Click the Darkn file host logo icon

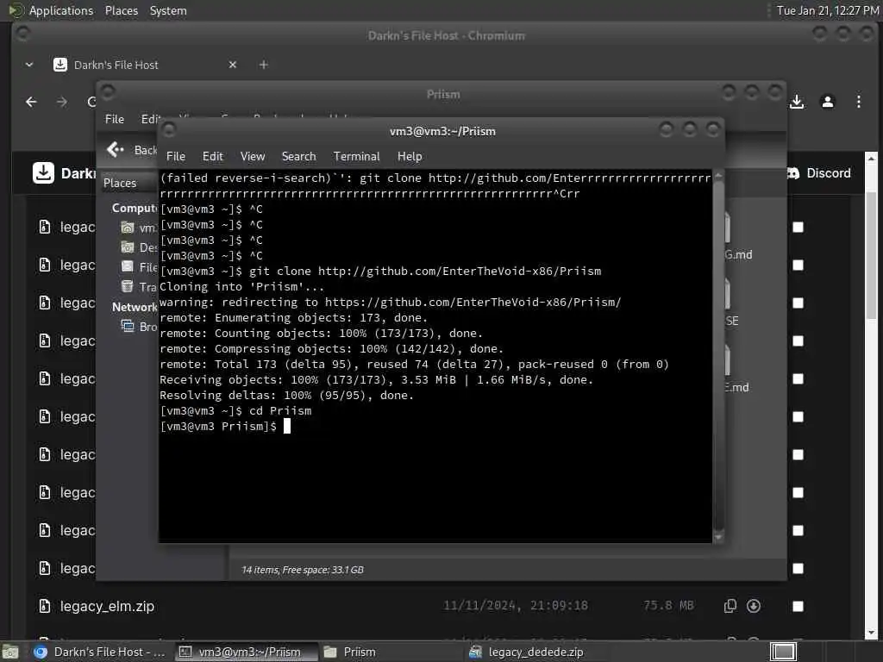(43, 172)
